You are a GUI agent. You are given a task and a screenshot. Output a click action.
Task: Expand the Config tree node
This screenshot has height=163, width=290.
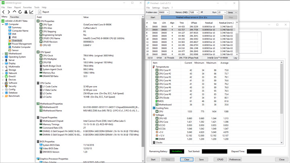tap(3, 89)
